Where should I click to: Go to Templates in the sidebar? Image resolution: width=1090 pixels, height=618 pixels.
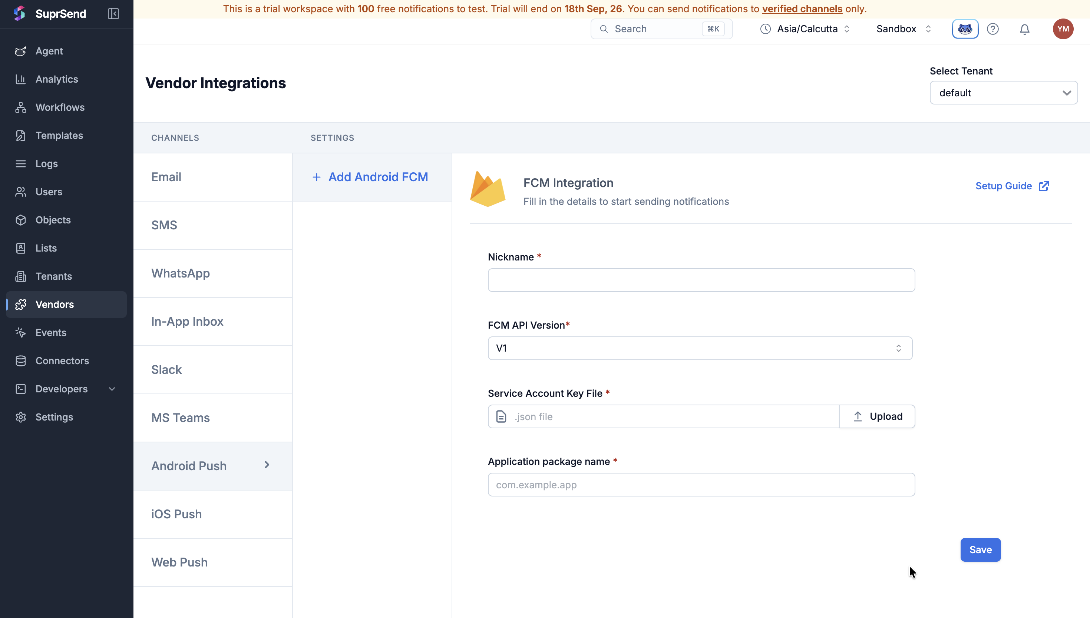click(x=66, y=135)
